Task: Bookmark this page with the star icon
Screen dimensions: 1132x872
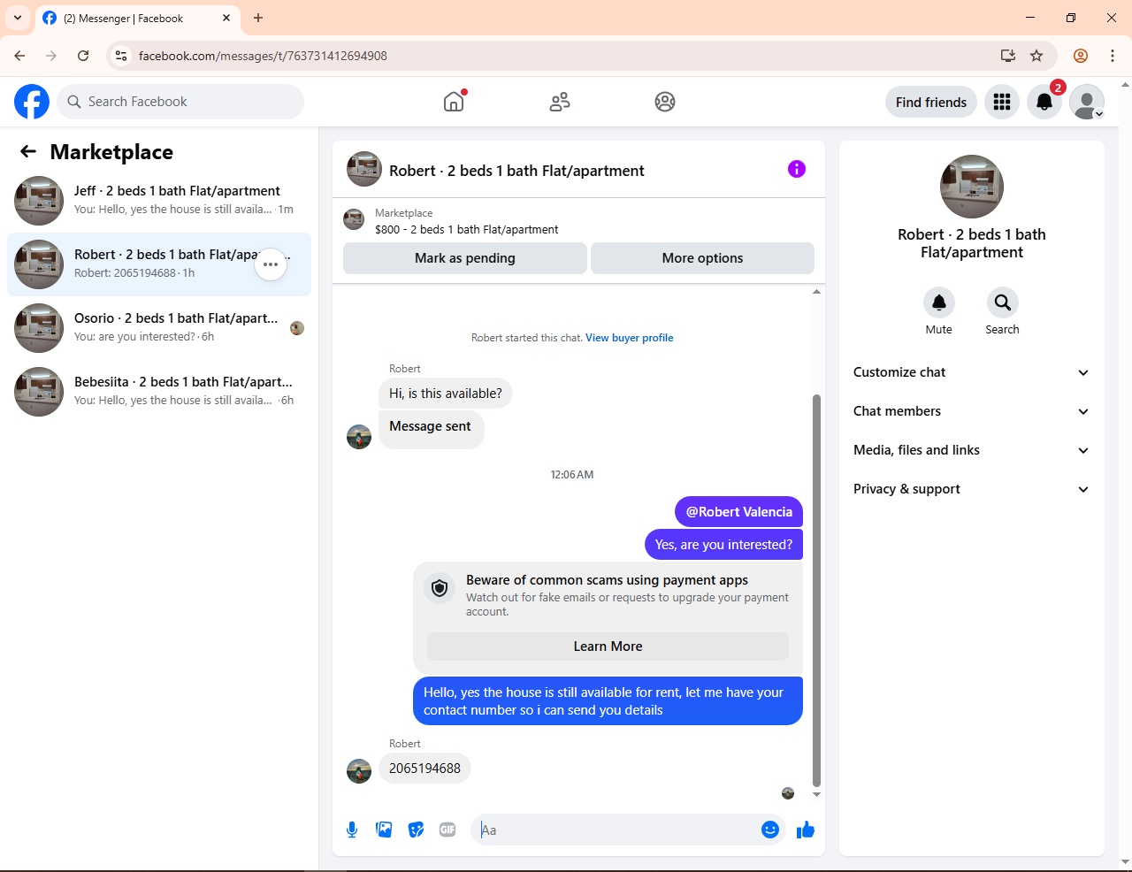Action: click(x=1036, y=56)
